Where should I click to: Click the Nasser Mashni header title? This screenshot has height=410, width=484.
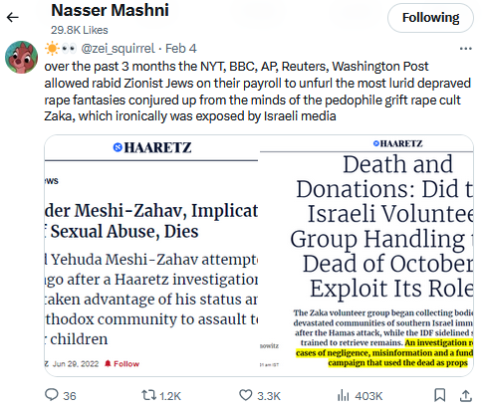coord(110,10)
